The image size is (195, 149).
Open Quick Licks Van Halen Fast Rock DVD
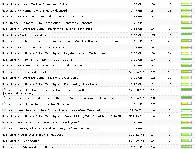click(41, 123)
